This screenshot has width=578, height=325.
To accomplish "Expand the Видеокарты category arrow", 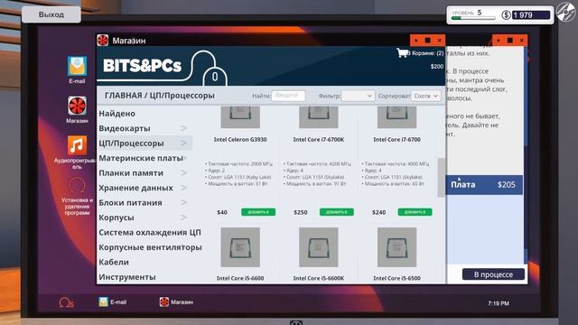I will [183, 128].
